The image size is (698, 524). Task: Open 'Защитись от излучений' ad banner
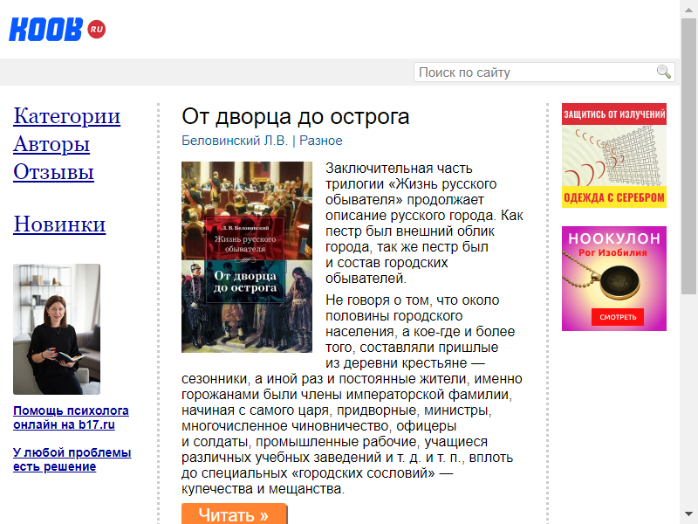[x=614, y=155]
